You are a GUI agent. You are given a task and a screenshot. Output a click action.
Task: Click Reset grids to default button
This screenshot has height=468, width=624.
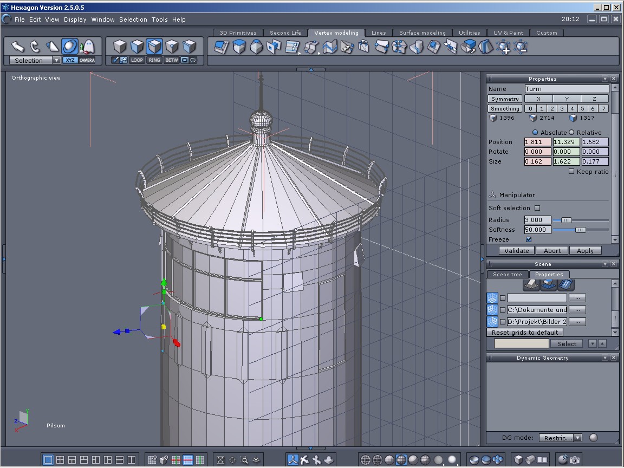click(x=524, y=333)
